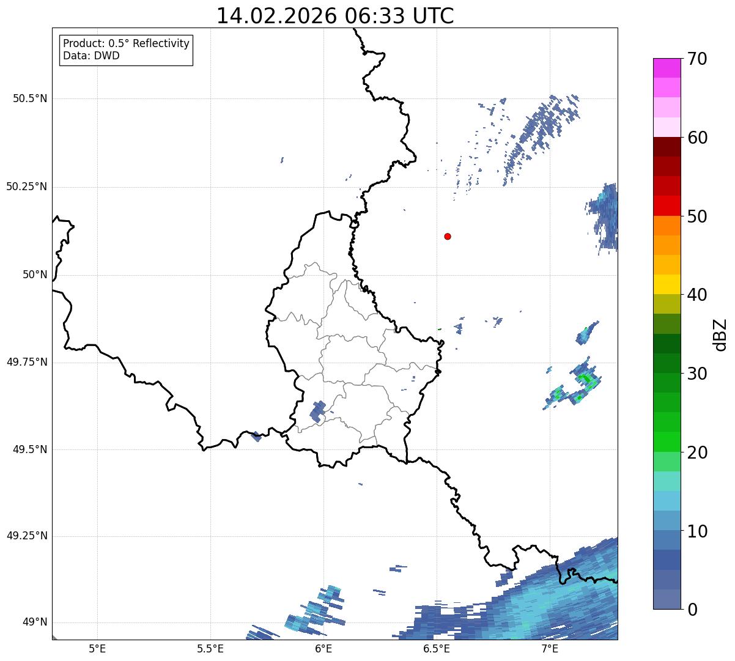Click the colorbar tick label '50'
Image resolution: width=735 pixels, height=661 pixels.
click(697, 216)
